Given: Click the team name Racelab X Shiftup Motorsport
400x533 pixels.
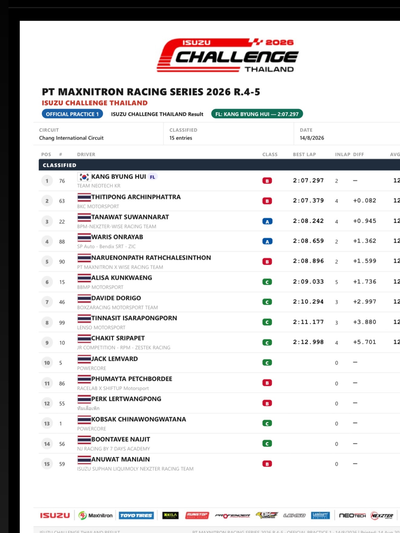Looking at the screenshot, I should [x=113, y=389].
